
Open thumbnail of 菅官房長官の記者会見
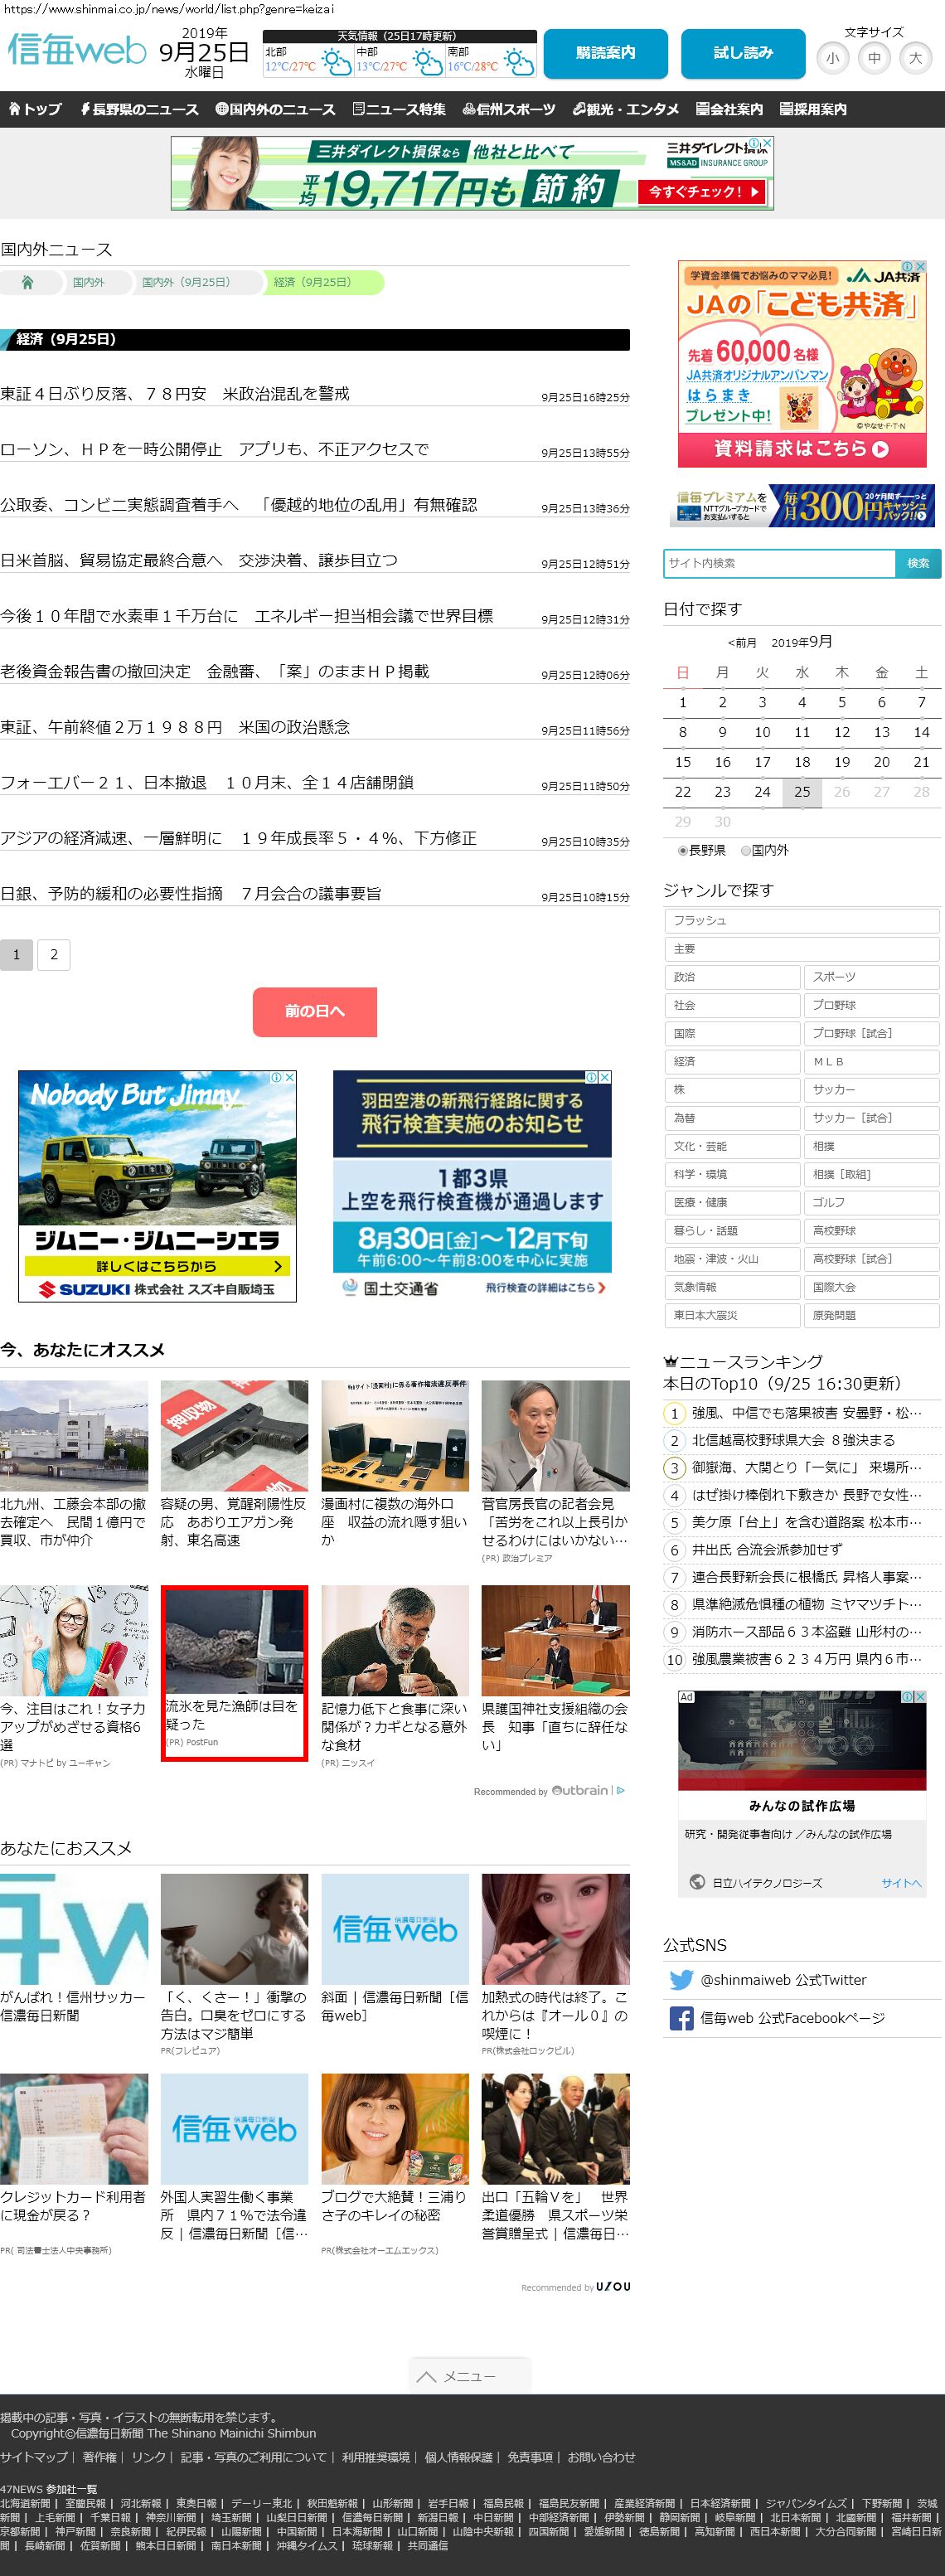(555, 1435)
